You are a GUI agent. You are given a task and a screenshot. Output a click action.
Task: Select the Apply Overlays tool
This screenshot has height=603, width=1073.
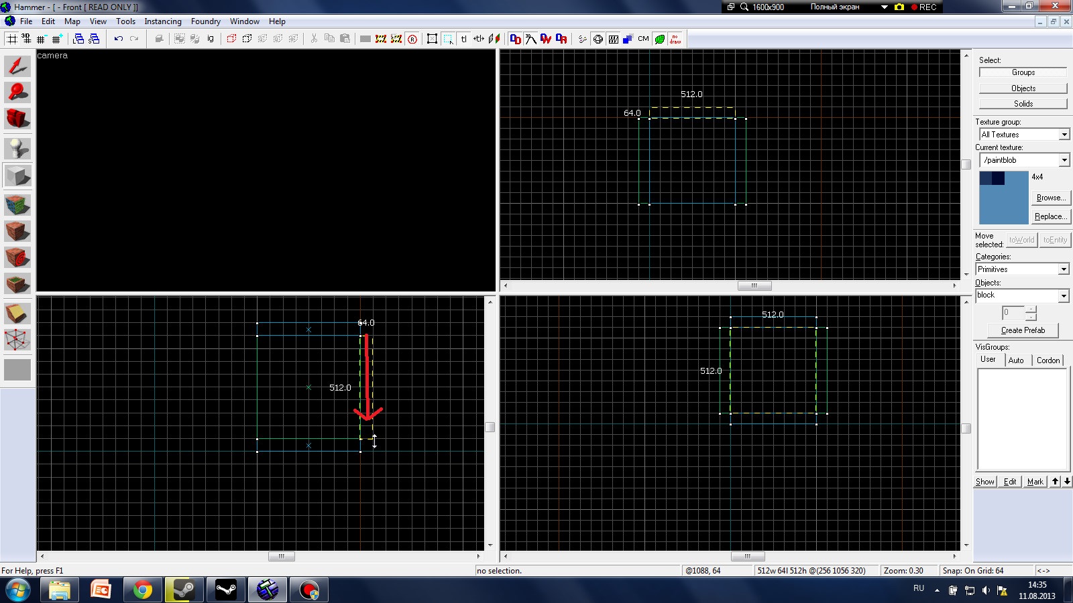(17, 284)
